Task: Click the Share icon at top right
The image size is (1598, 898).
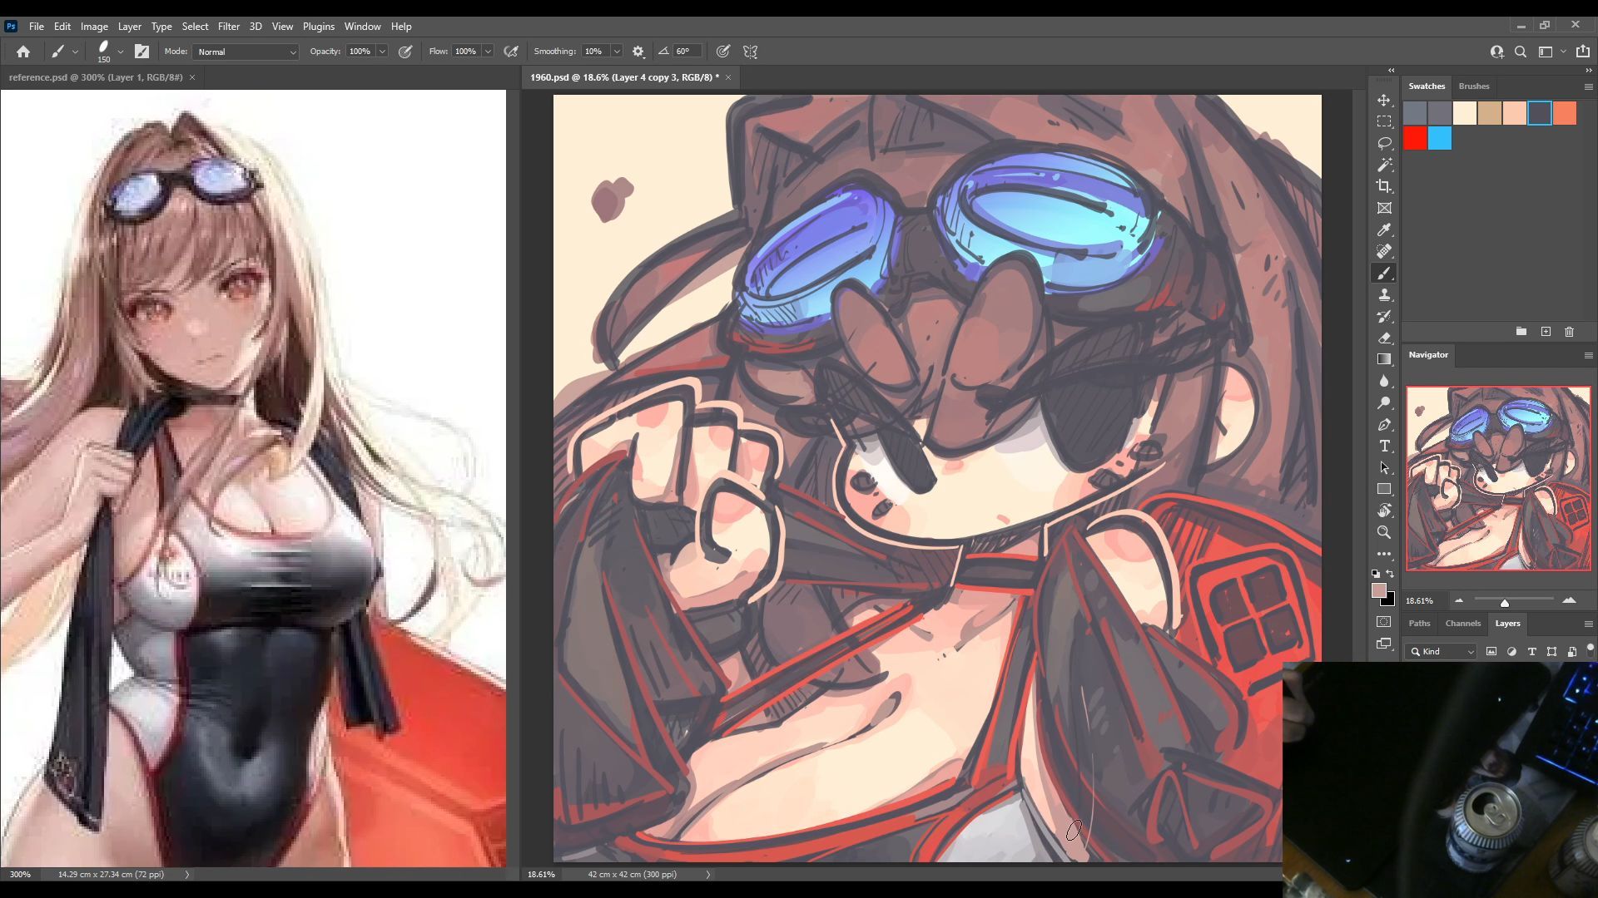Action: pyautogui.click(x=1583, y=52)
